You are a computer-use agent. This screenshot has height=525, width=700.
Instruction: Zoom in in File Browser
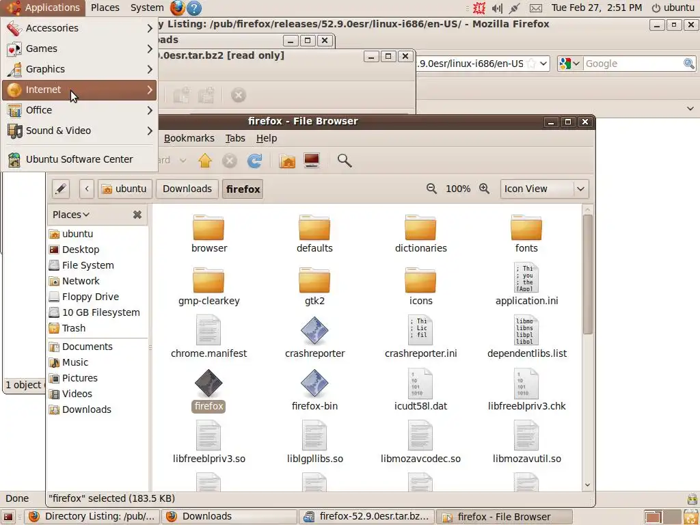pyautogui.click(x=485, y=189)
